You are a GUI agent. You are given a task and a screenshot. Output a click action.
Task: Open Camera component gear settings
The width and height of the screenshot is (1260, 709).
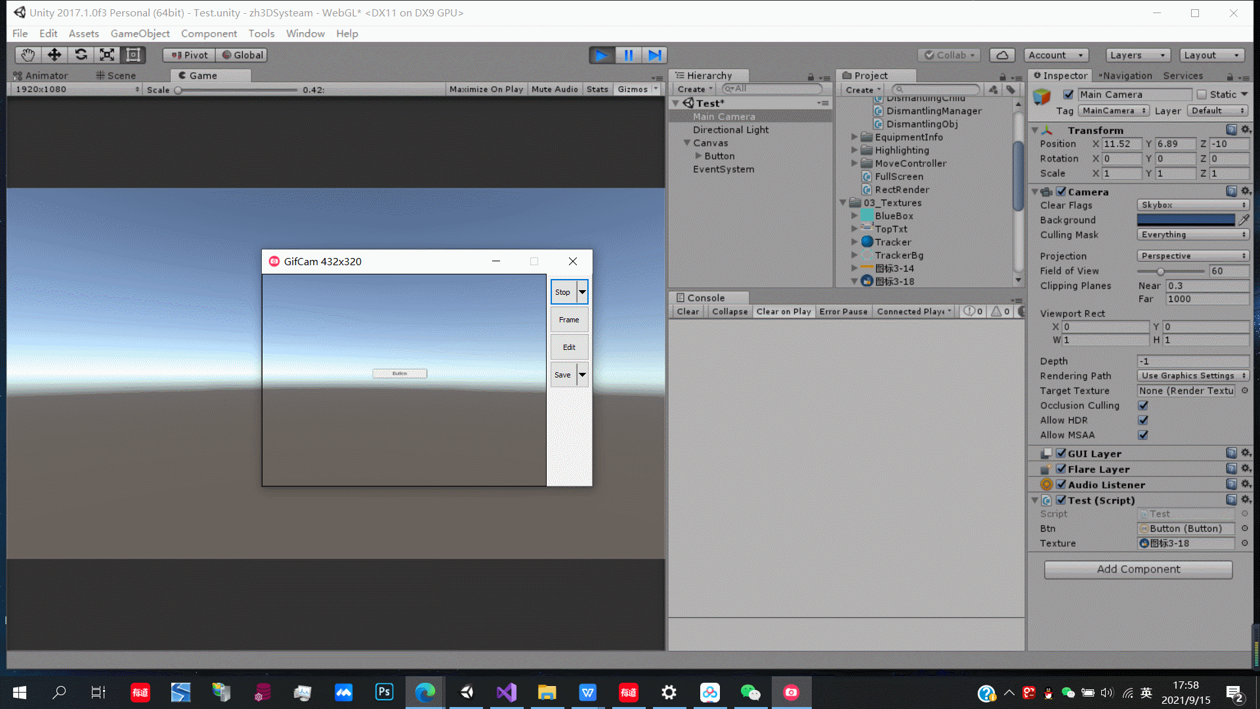1246,191
